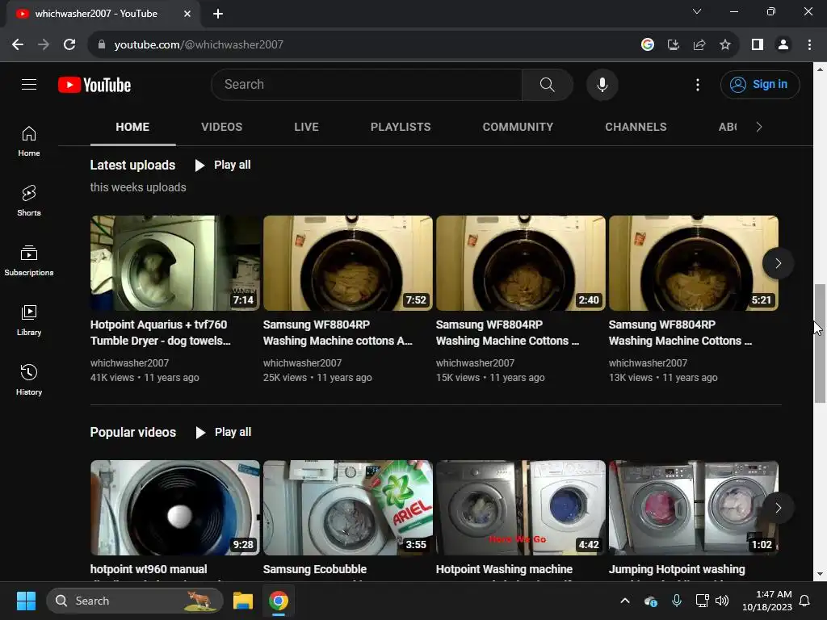Screen dimensions: 827x620
Task: Select the HOME channel tab
Action: coord(132,127)
